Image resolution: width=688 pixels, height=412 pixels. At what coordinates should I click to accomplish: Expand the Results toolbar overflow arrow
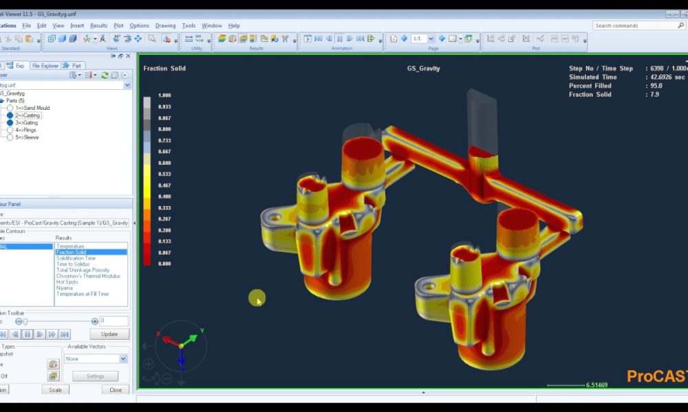294,41
